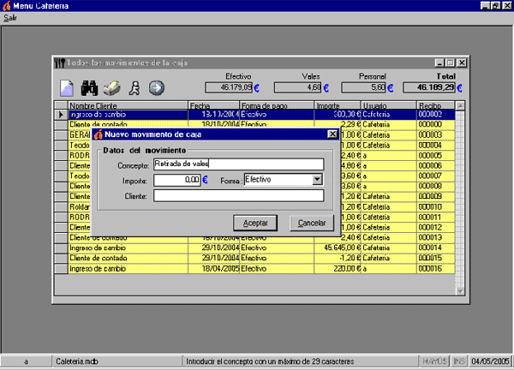Image resolution: width=514 pixels, height=370 pixels.
Task: Open the binoculars search icon
Action: (89, 88)
